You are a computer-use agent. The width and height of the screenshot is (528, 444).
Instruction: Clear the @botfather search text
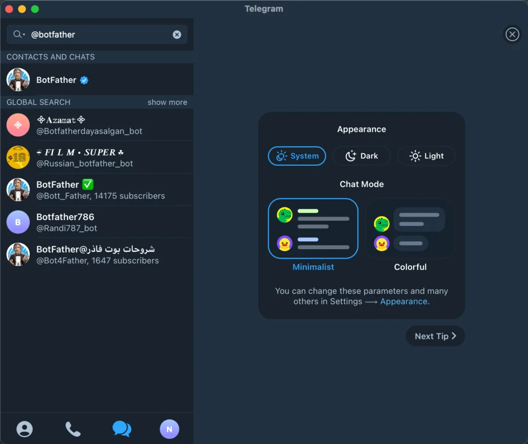click(177, 35)
